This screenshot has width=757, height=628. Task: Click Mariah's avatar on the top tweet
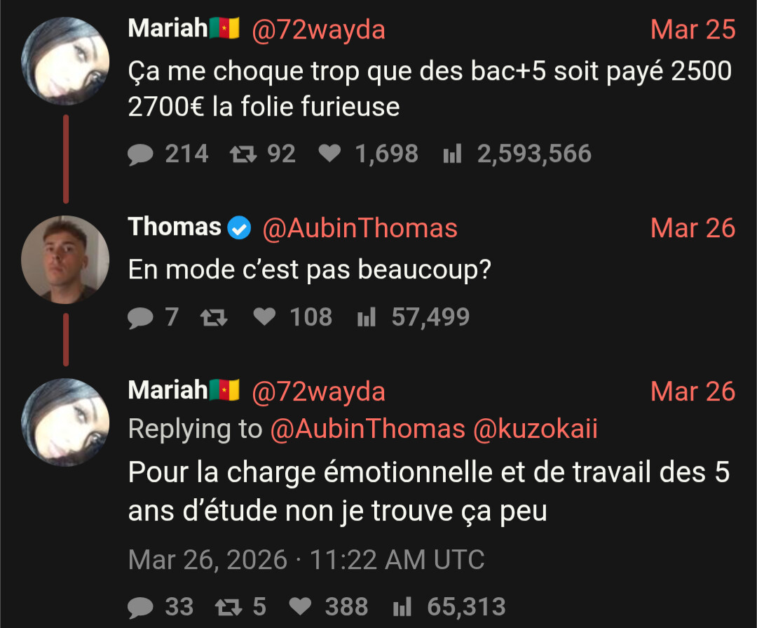(x=65, y=61)
